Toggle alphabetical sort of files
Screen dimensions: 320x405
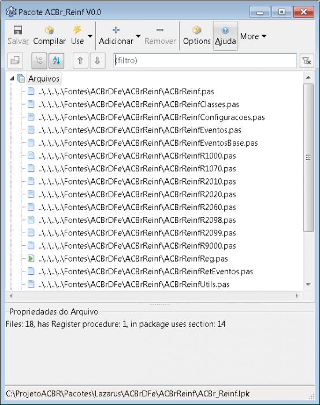click(x=56, y=61)
